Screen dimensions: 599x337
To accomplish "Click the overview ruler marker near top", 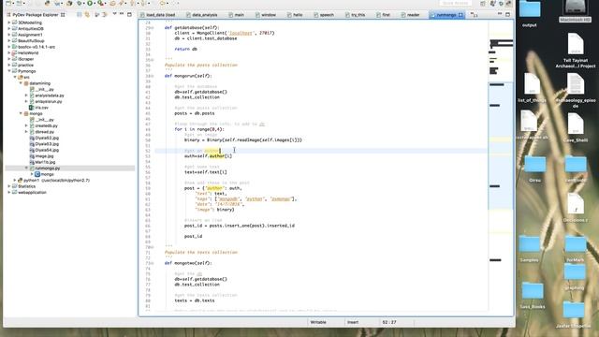I will click(x=502, y=43).
